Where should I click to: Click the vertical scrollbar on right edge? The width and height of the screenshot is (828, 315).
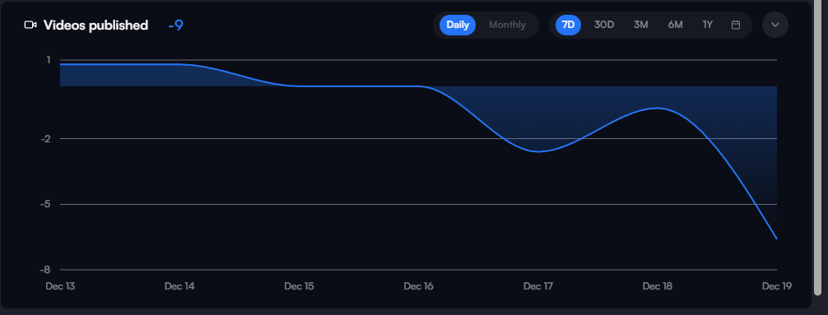[818, 149]
